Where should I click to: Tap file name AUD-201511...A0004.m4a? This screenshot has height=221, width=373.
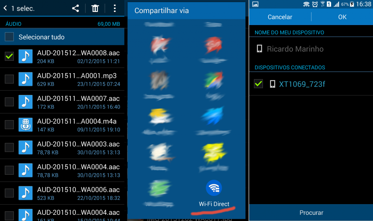click(77, 121)
